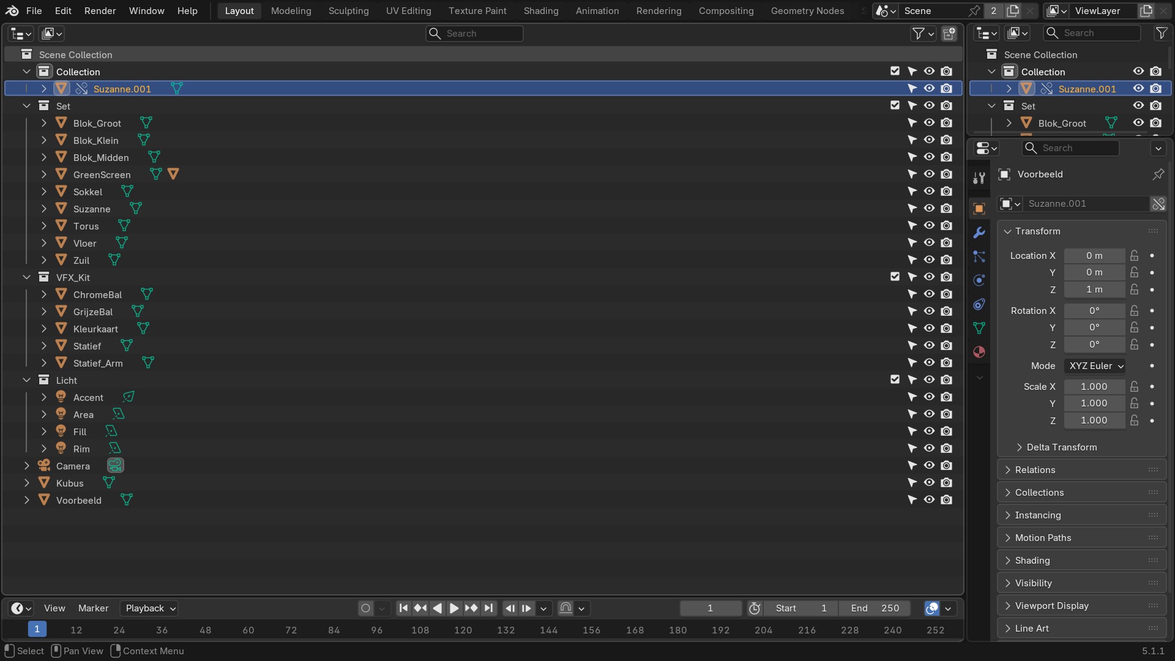
Task: Hide Torus in viewport with eye icon
Action: (x=929, y=226)
